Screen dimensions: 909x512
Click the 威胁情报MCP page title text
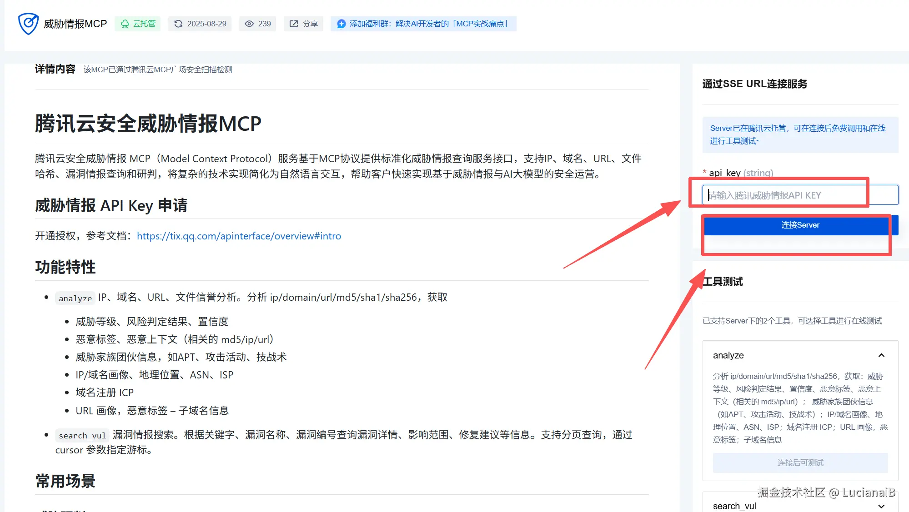click(x=75, y=24)
